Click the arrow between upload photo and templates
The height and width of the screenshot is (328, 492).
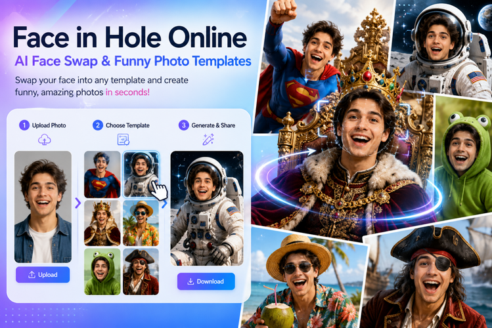pyautogui.click(x=78, y=203)
